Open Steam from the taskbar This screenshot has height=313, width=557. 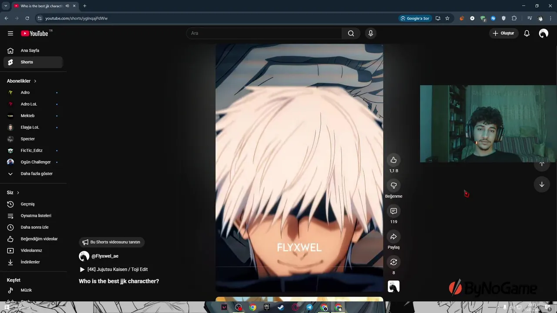pos(281,307)
